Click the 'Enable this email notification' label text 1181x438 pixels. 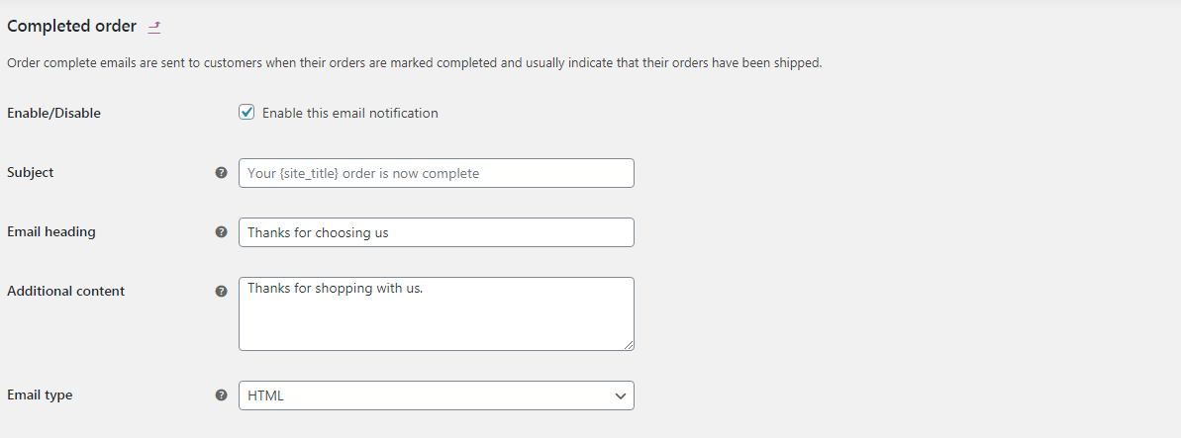[349, 114]
